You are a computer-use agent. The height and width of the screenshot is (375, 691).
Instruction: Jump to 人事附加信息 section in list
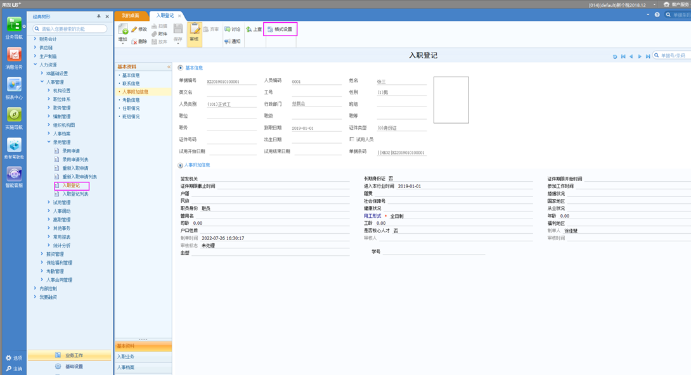tap(135, 92)
